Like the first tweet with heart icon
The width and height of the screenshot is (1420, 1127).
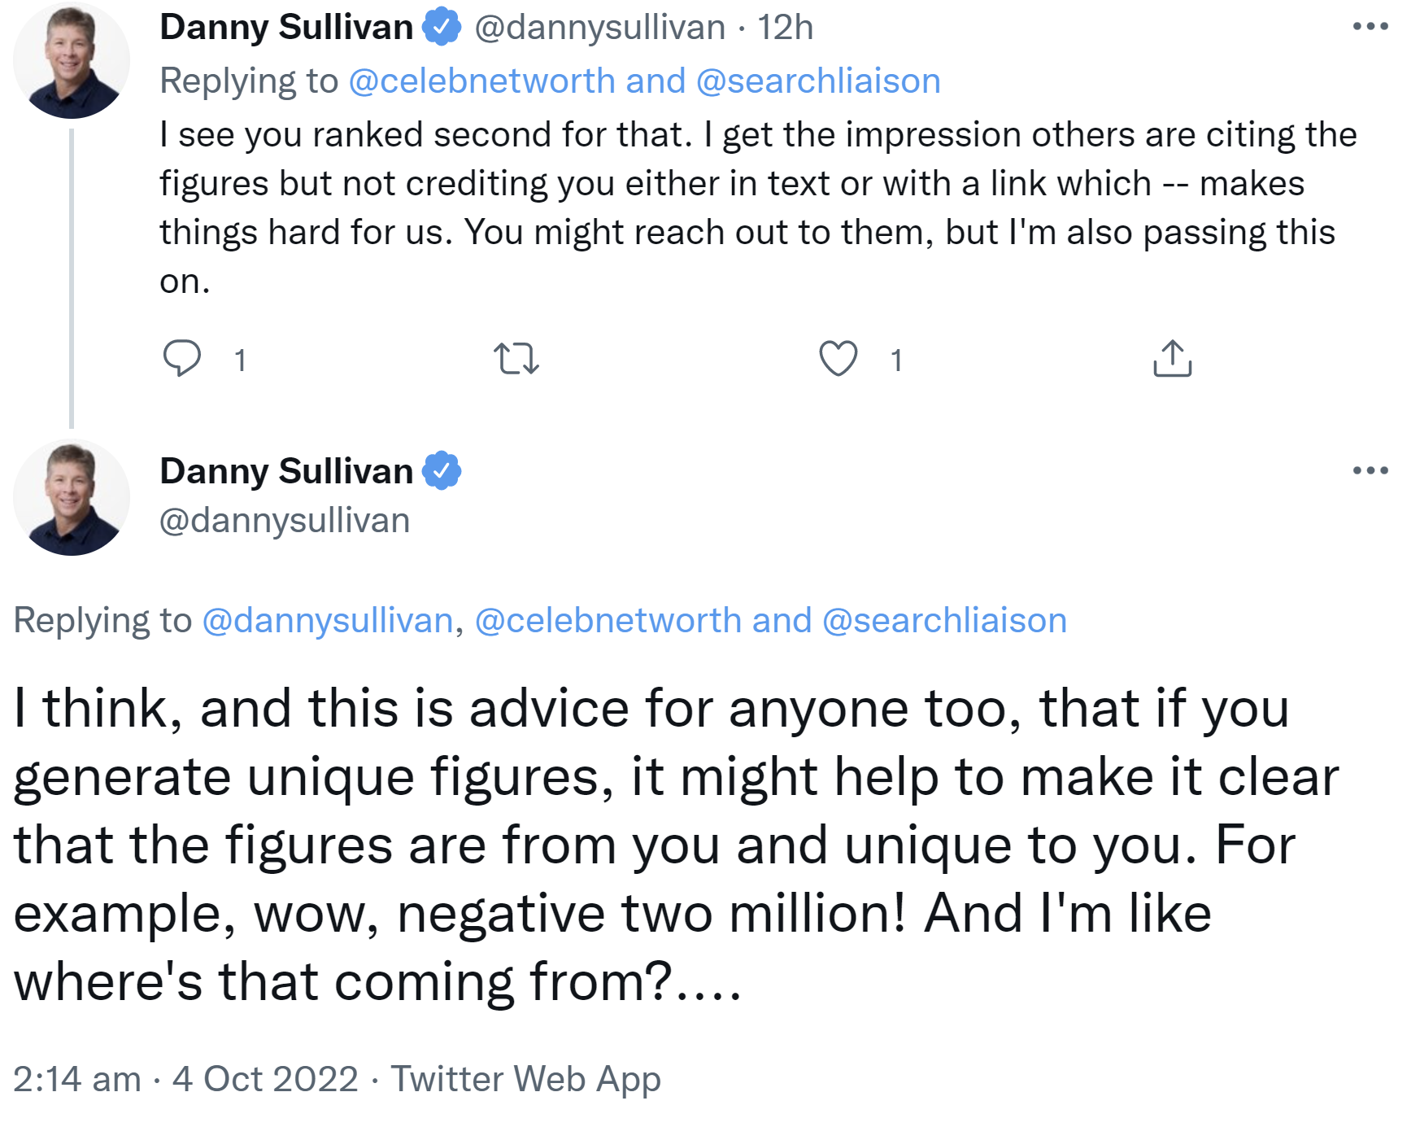click(838, 358)
